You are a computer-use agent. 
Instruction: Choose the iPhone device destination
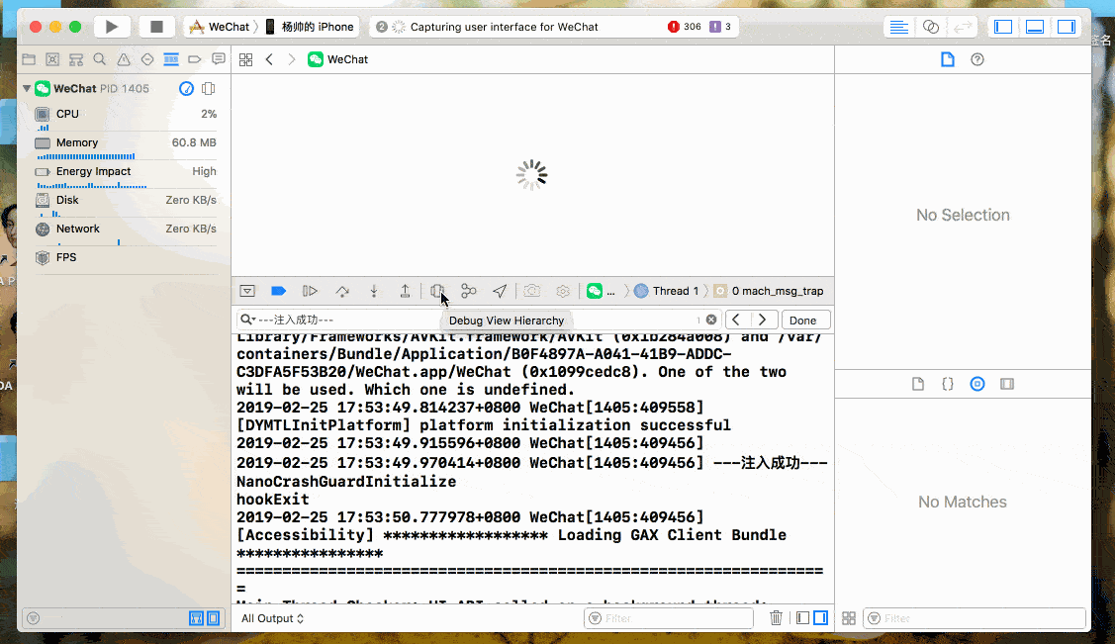pos(310,27)
